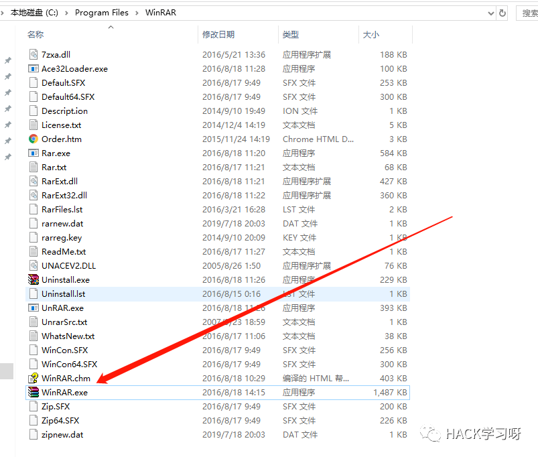Click the zipnew.dat file icon
Screen dimensions: 538x457
click(x=33, y=434)
